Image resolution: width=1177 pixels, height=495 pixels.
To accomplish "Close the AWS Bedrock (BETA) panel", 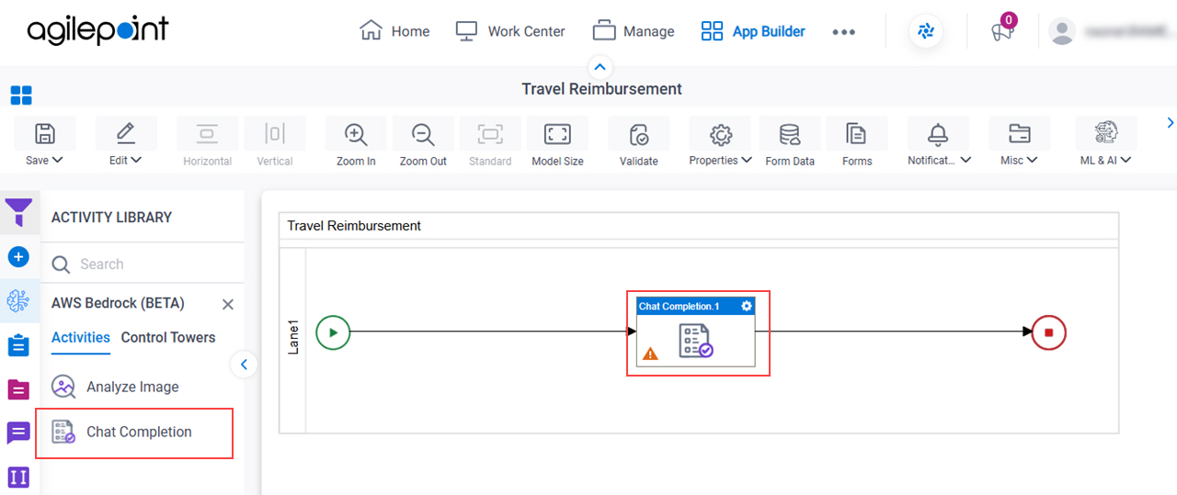I will pyautogui.click(x=228, y=304).
